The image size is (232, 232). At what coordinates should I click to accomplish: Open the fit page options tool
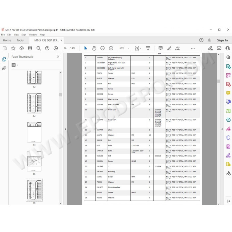click(x=138, y=48)
